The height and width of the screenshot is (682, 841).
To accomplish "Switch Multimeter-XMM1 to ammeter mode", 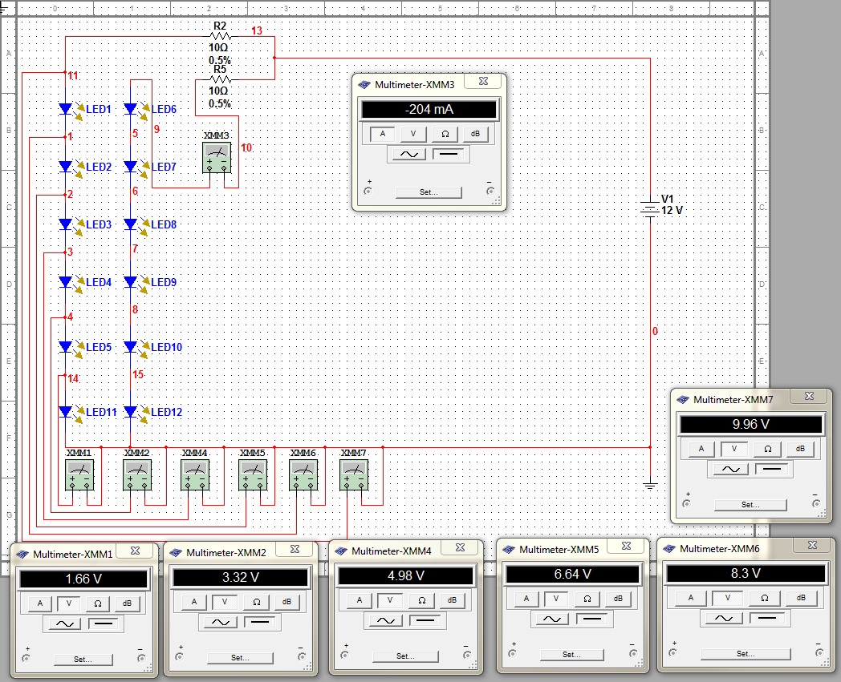I will (x=39, y=603).
